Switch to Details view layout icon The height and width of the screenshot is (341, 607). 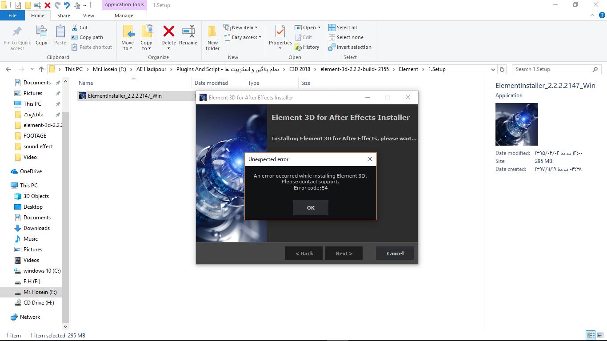591,336
